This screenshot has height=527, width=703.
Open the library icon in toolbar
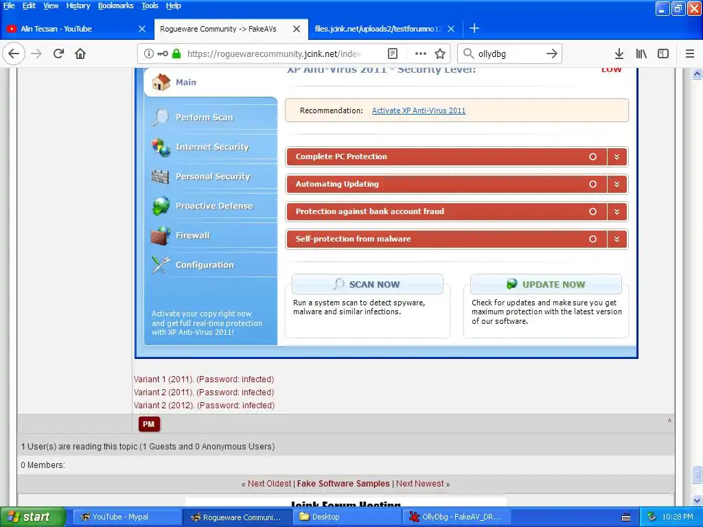click(641, 54)
